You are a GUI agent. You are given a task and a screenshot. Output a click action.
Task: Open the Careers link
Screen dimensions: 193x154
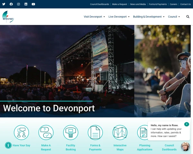click(173, 4)
